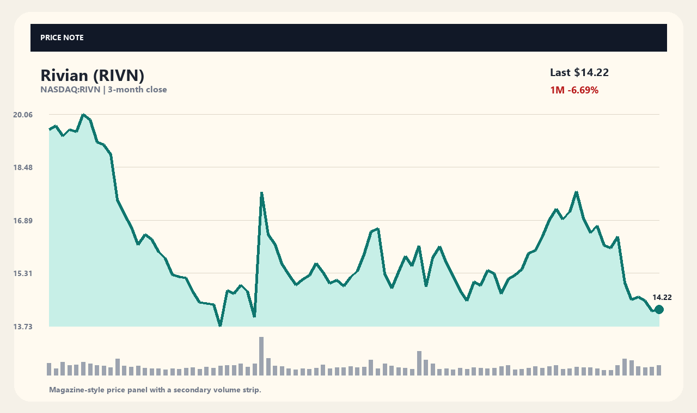Click the 18.48 y-axis label

coord(23,167)
